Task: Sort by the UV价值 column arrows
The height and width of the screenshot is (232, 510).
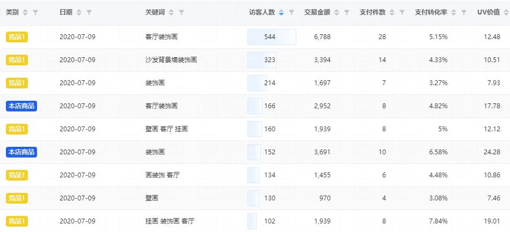Action: tap(506, 12)
